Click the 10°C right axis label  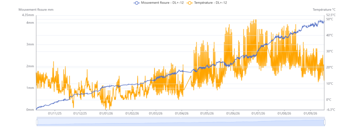pyautogui.click(x=330, y=84)
